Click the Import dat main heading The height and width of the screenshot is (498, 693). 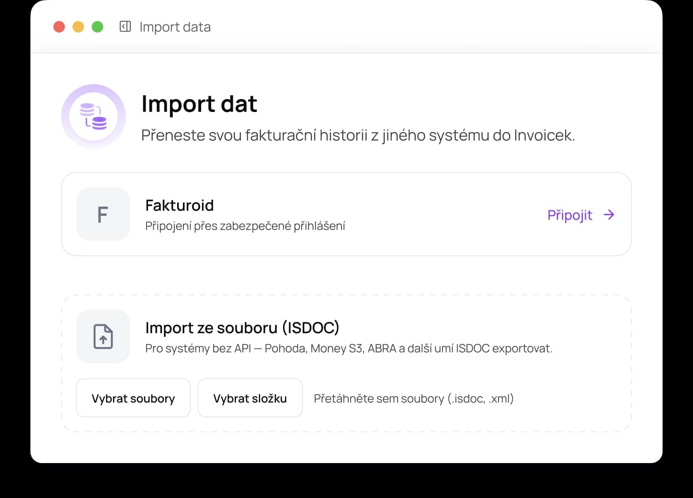click(x=199, y=104)
